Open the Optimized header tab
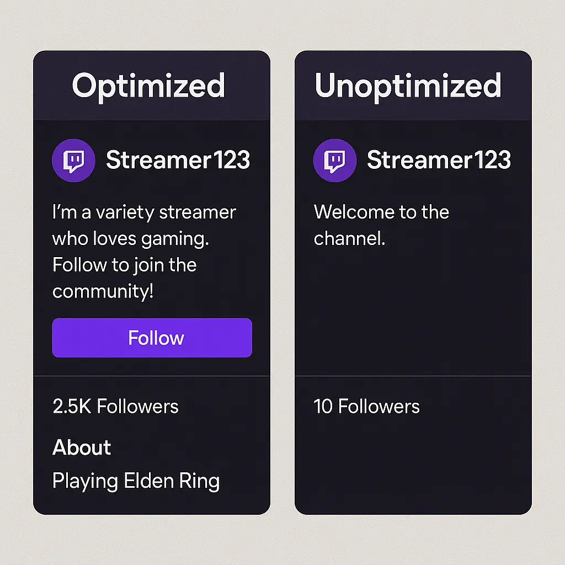 (148, 86)
